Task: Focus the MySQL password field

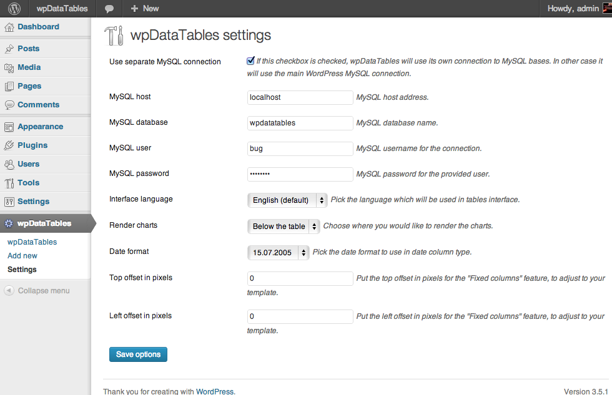Action: point(300,174)
